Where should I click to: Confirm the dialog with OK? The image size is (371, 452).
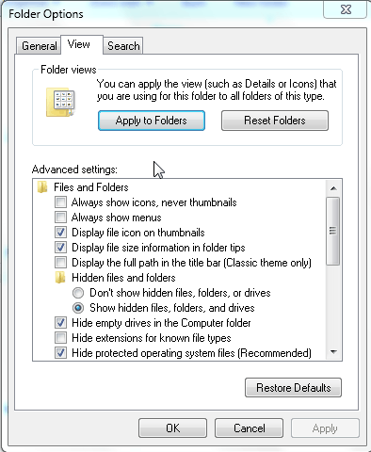coord(172,428)
